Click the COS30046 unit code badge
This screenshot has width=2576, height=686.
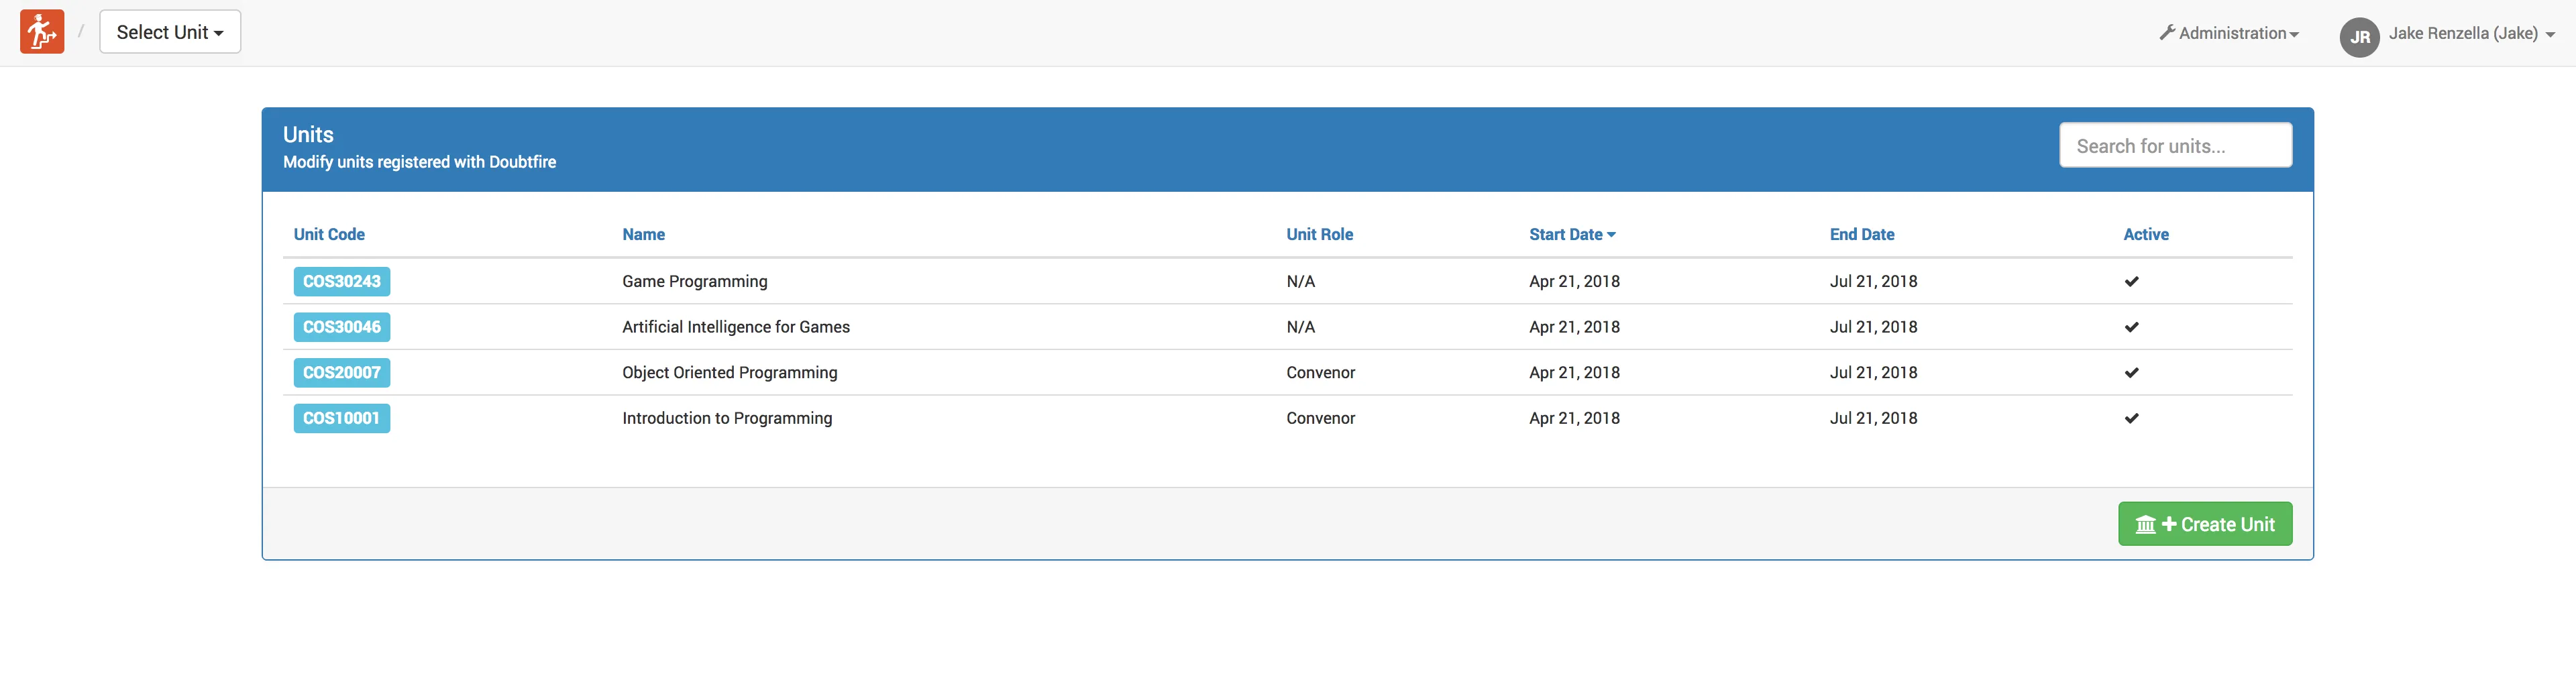pyautogui.click(x=341, y=327)
